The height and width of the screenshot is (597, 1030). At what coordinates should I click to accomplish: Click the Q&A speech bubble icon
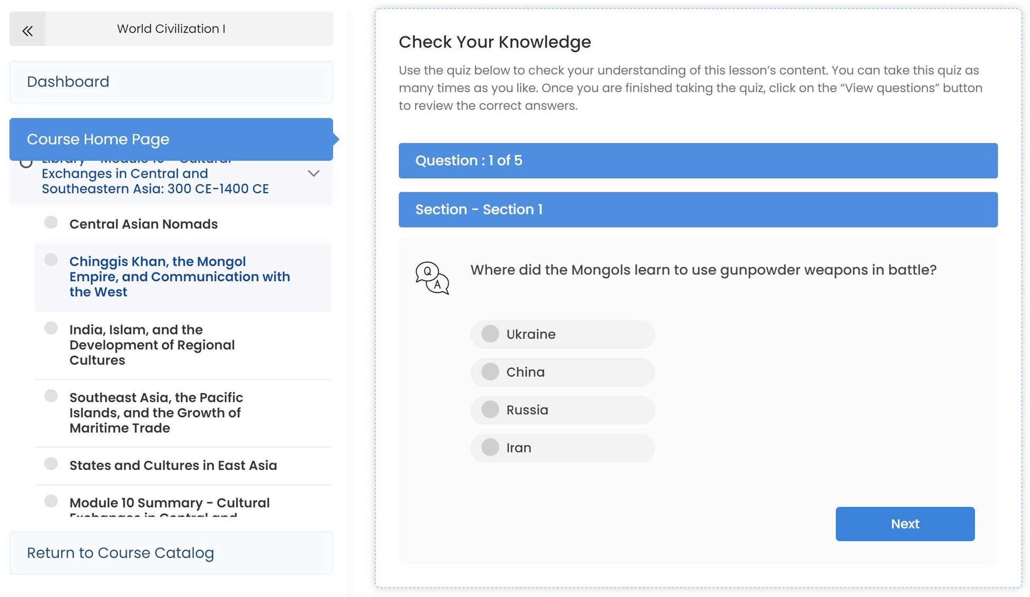432,278
